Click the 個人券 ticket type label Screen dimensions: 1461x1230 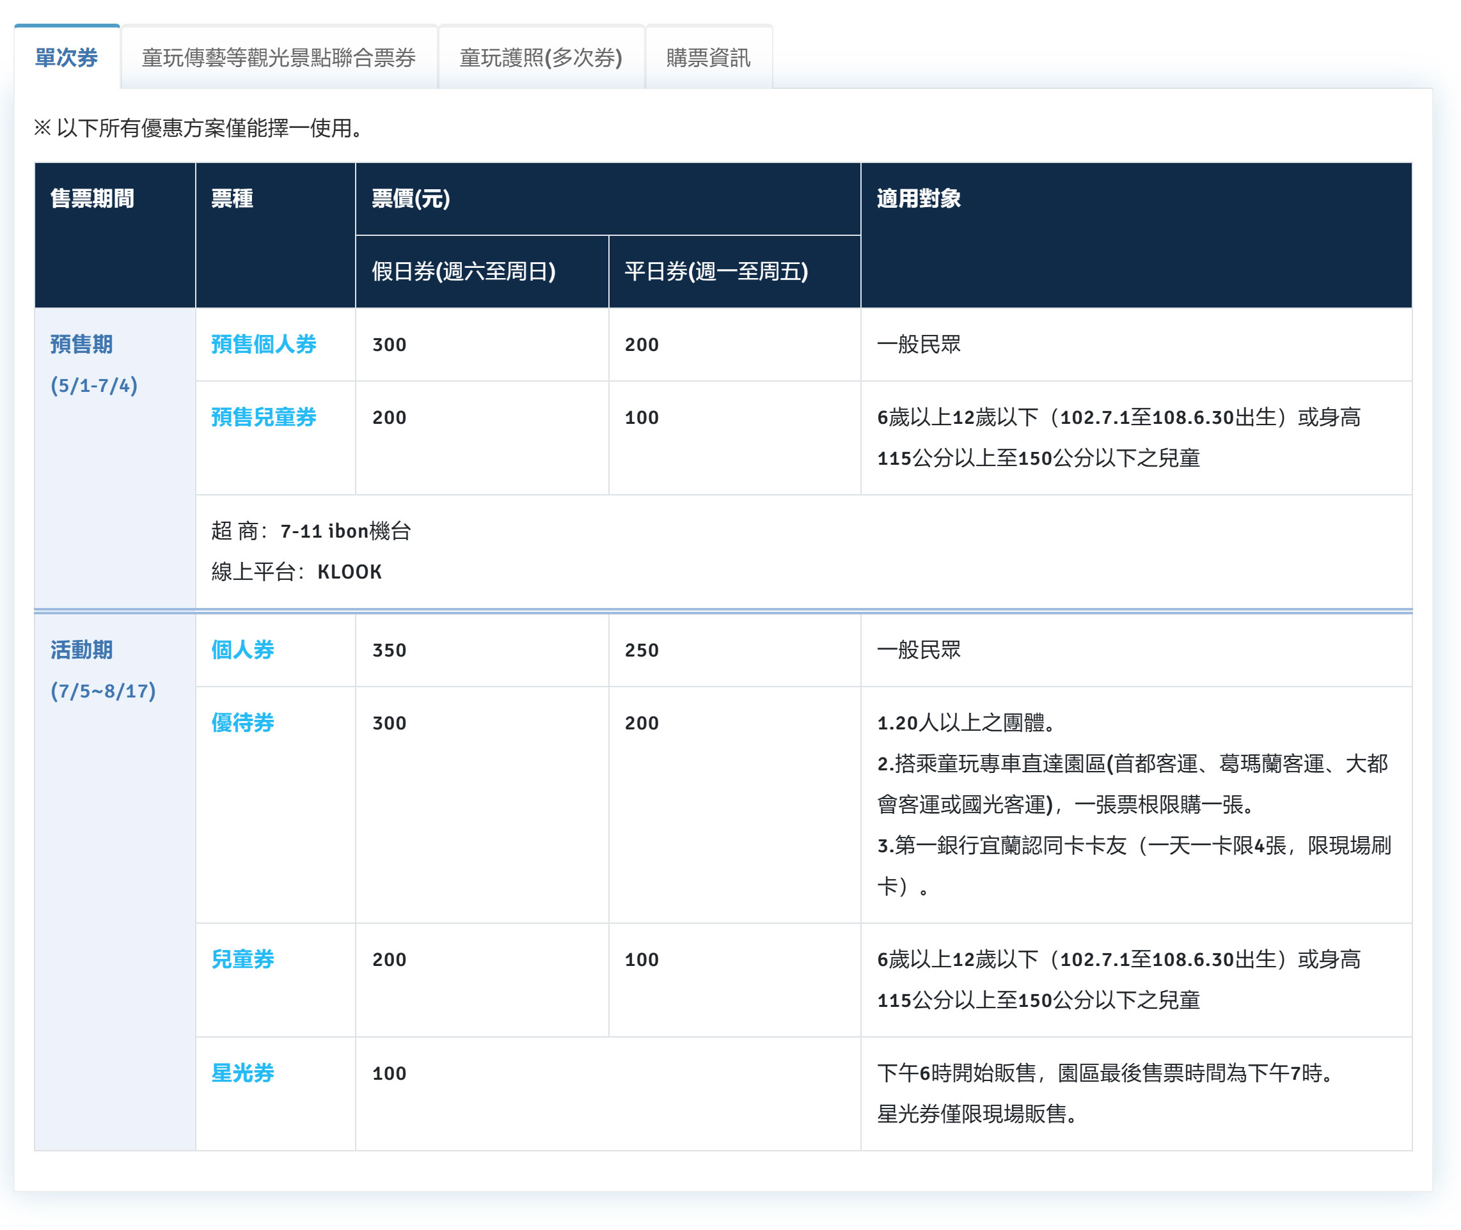point(243,649)
